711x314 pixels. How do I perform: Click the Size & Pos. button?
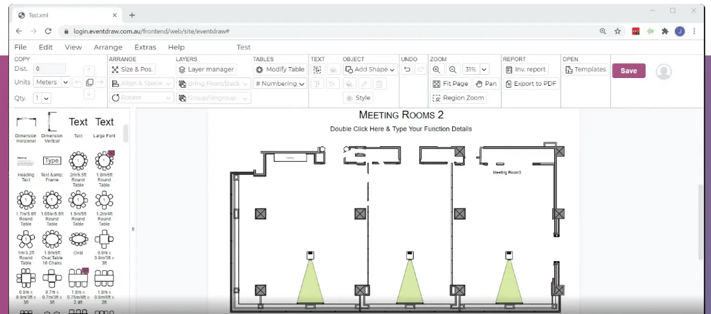click(132, 69)
